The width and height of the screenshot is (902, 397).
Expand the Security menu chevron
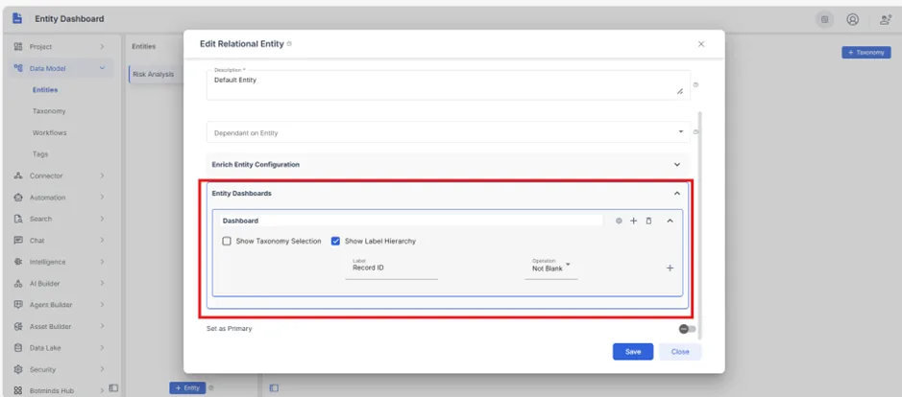[102, 369]
